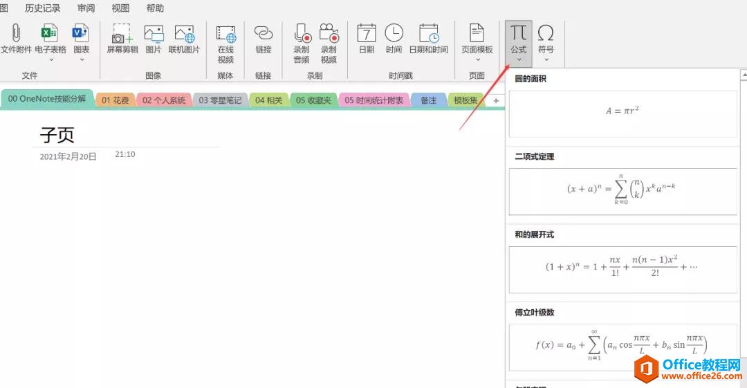
Task: Switch to 02 个人系统 section tab
Action: (x=164, y=100)
